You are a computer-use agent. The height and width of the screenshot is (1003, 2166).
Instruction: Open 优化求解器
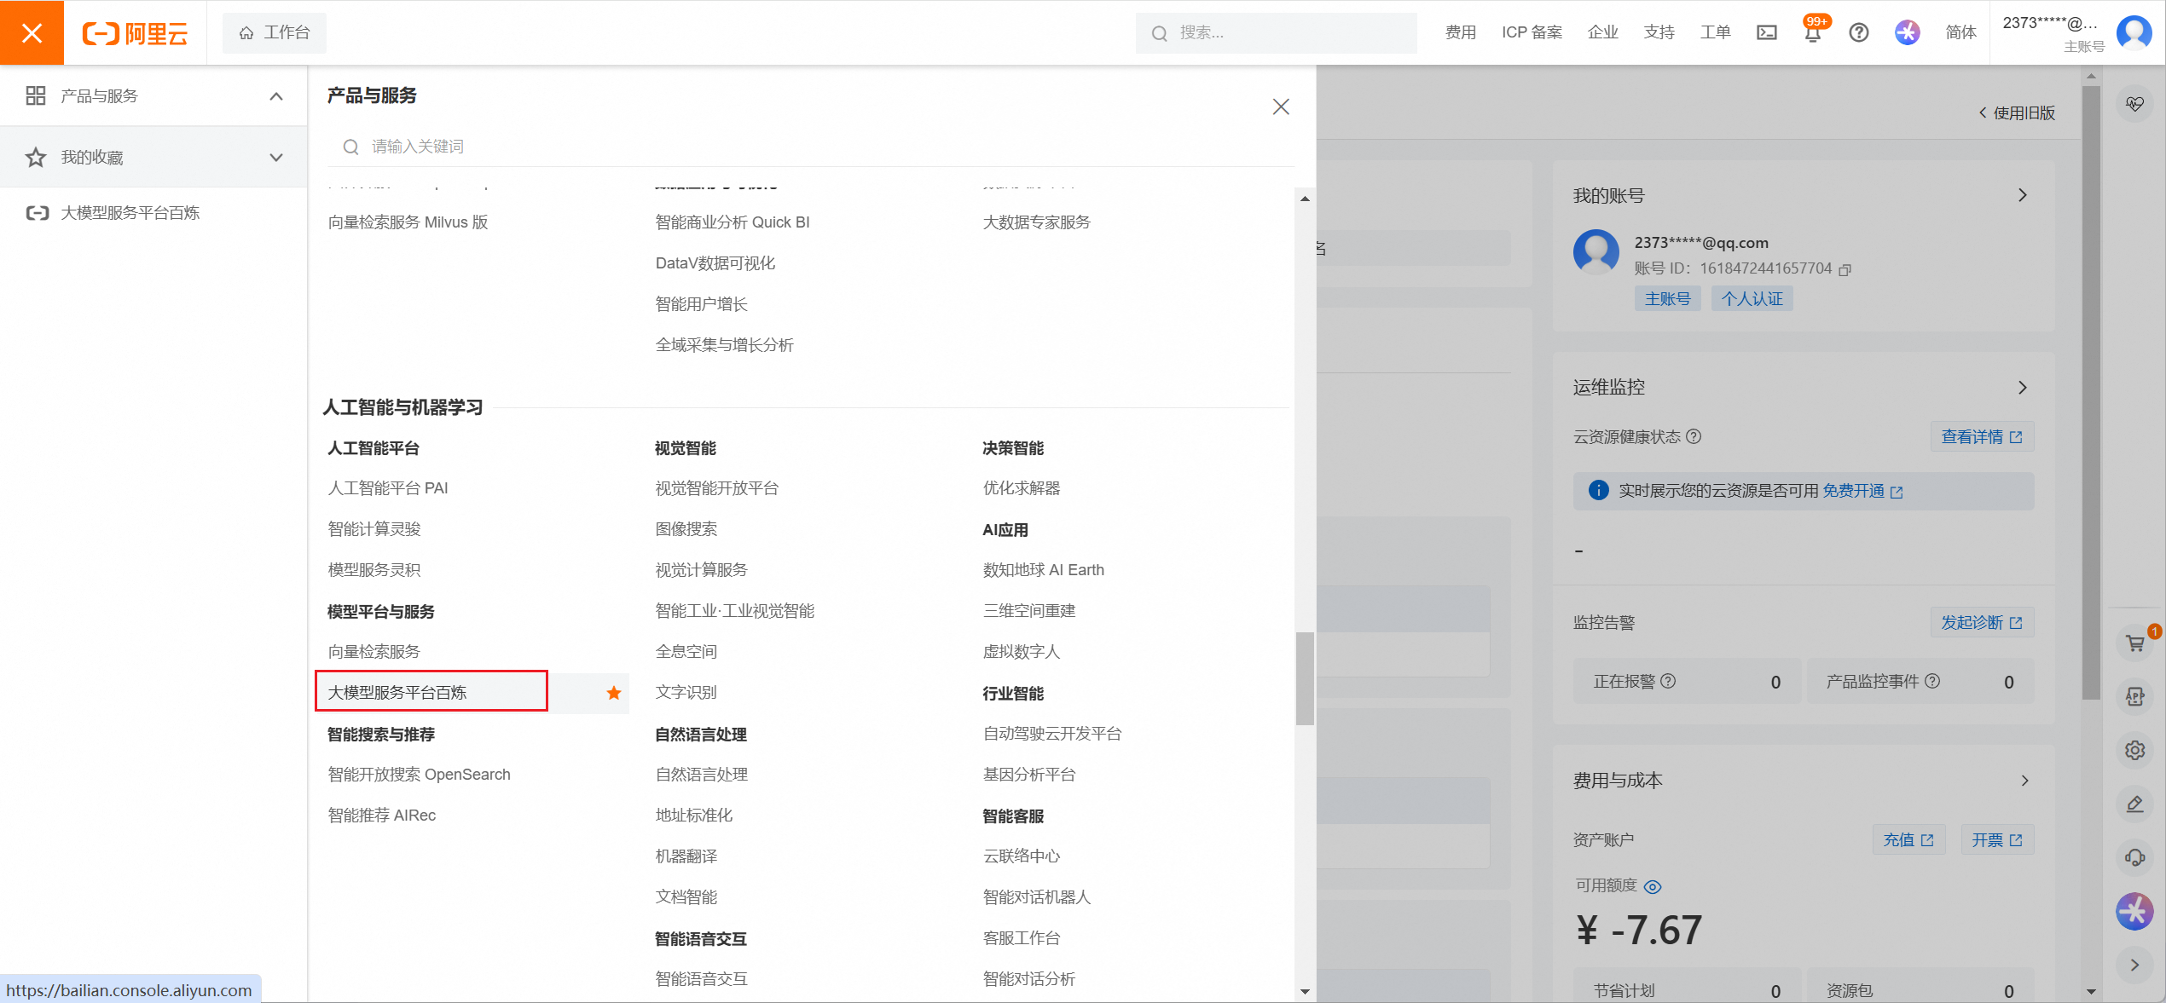coord(1022,488)
